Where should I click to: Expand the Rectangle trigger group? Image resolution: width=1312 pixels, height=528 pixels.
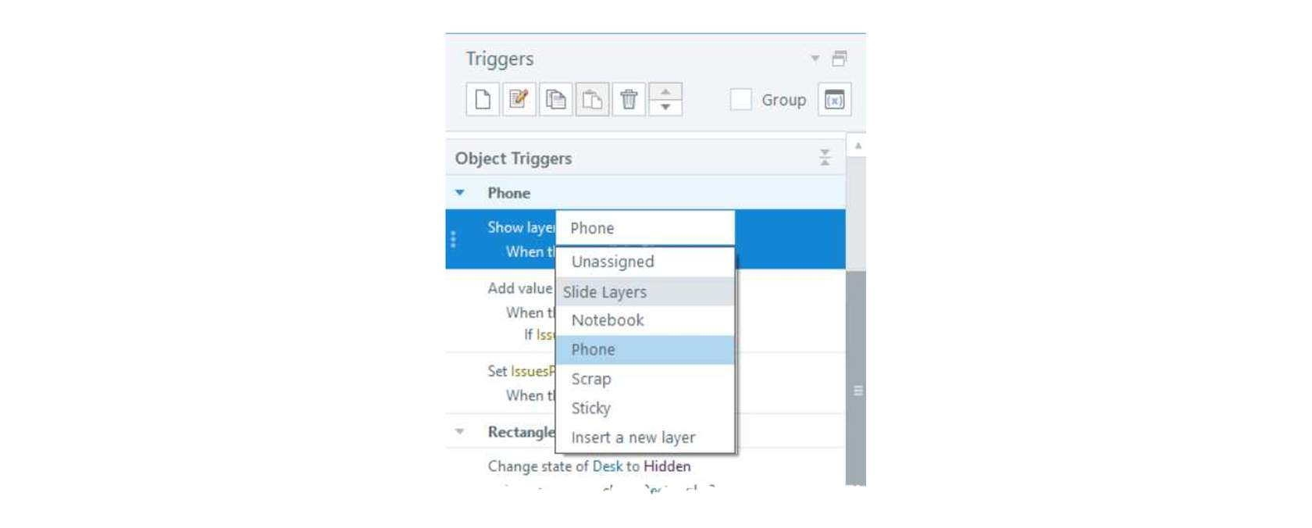pos(460,432)
